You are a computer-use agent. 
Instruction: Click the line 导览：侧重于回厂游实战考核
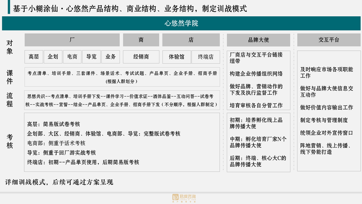click(x=62, y=153)
